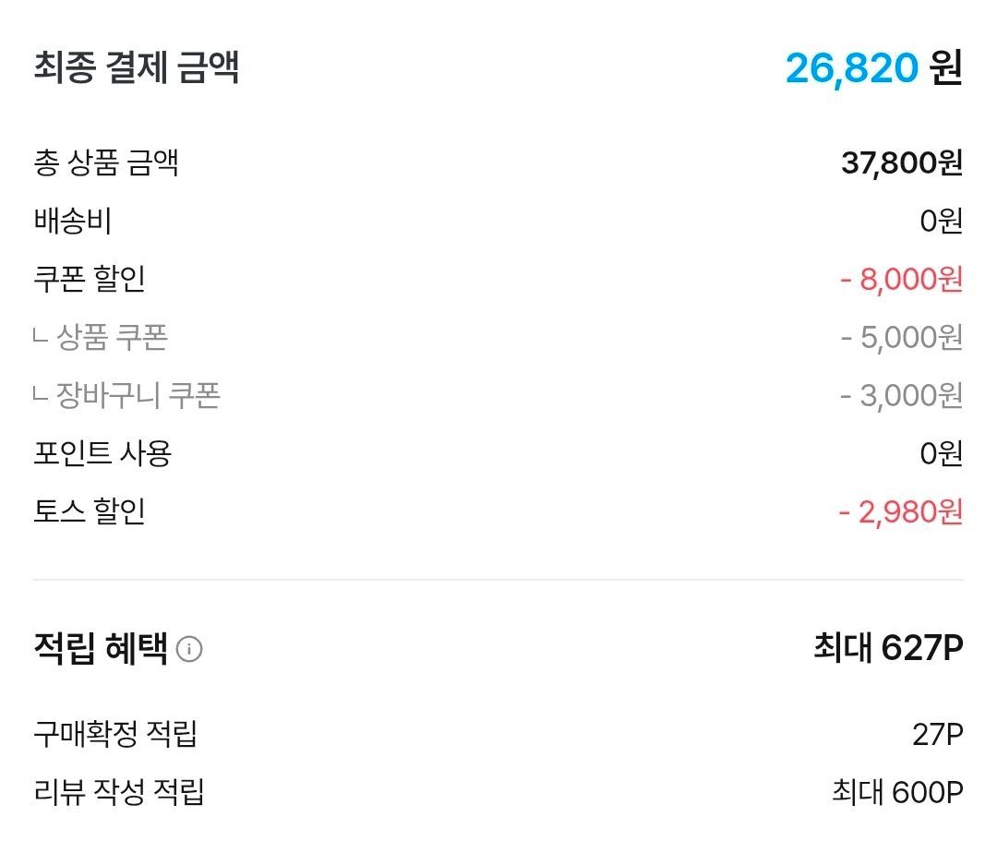Select the 포인트 사용 row label
Viewport: 997px width, 853px height.
[102, 453]
